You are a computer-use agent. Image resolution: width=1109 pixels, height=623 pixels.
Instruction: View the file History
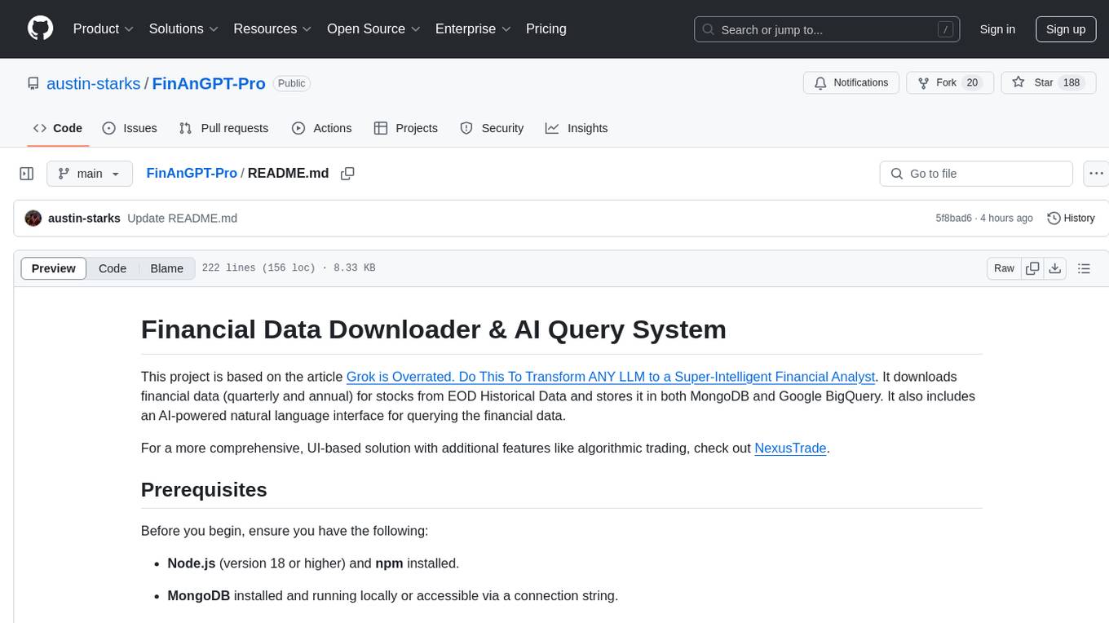[x=1071, y=219]
